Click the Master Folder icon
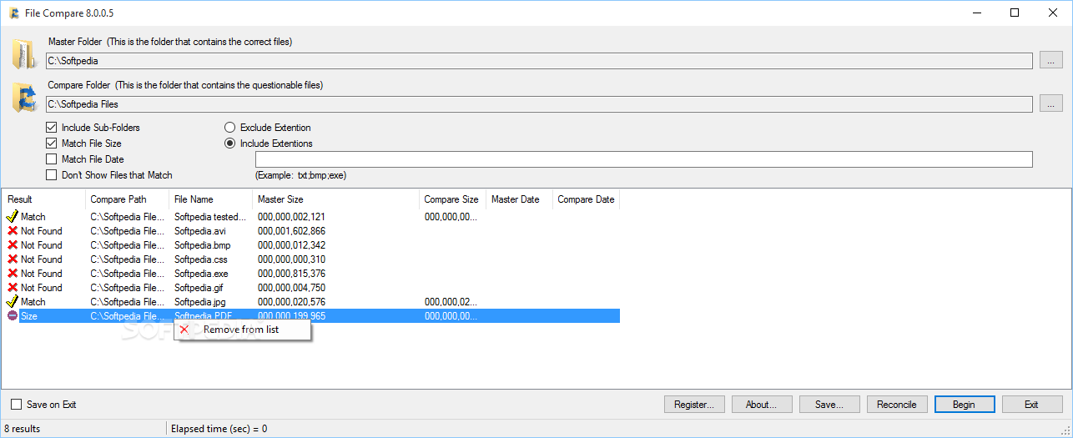The image size is (1073, 438). pos(24,53)
